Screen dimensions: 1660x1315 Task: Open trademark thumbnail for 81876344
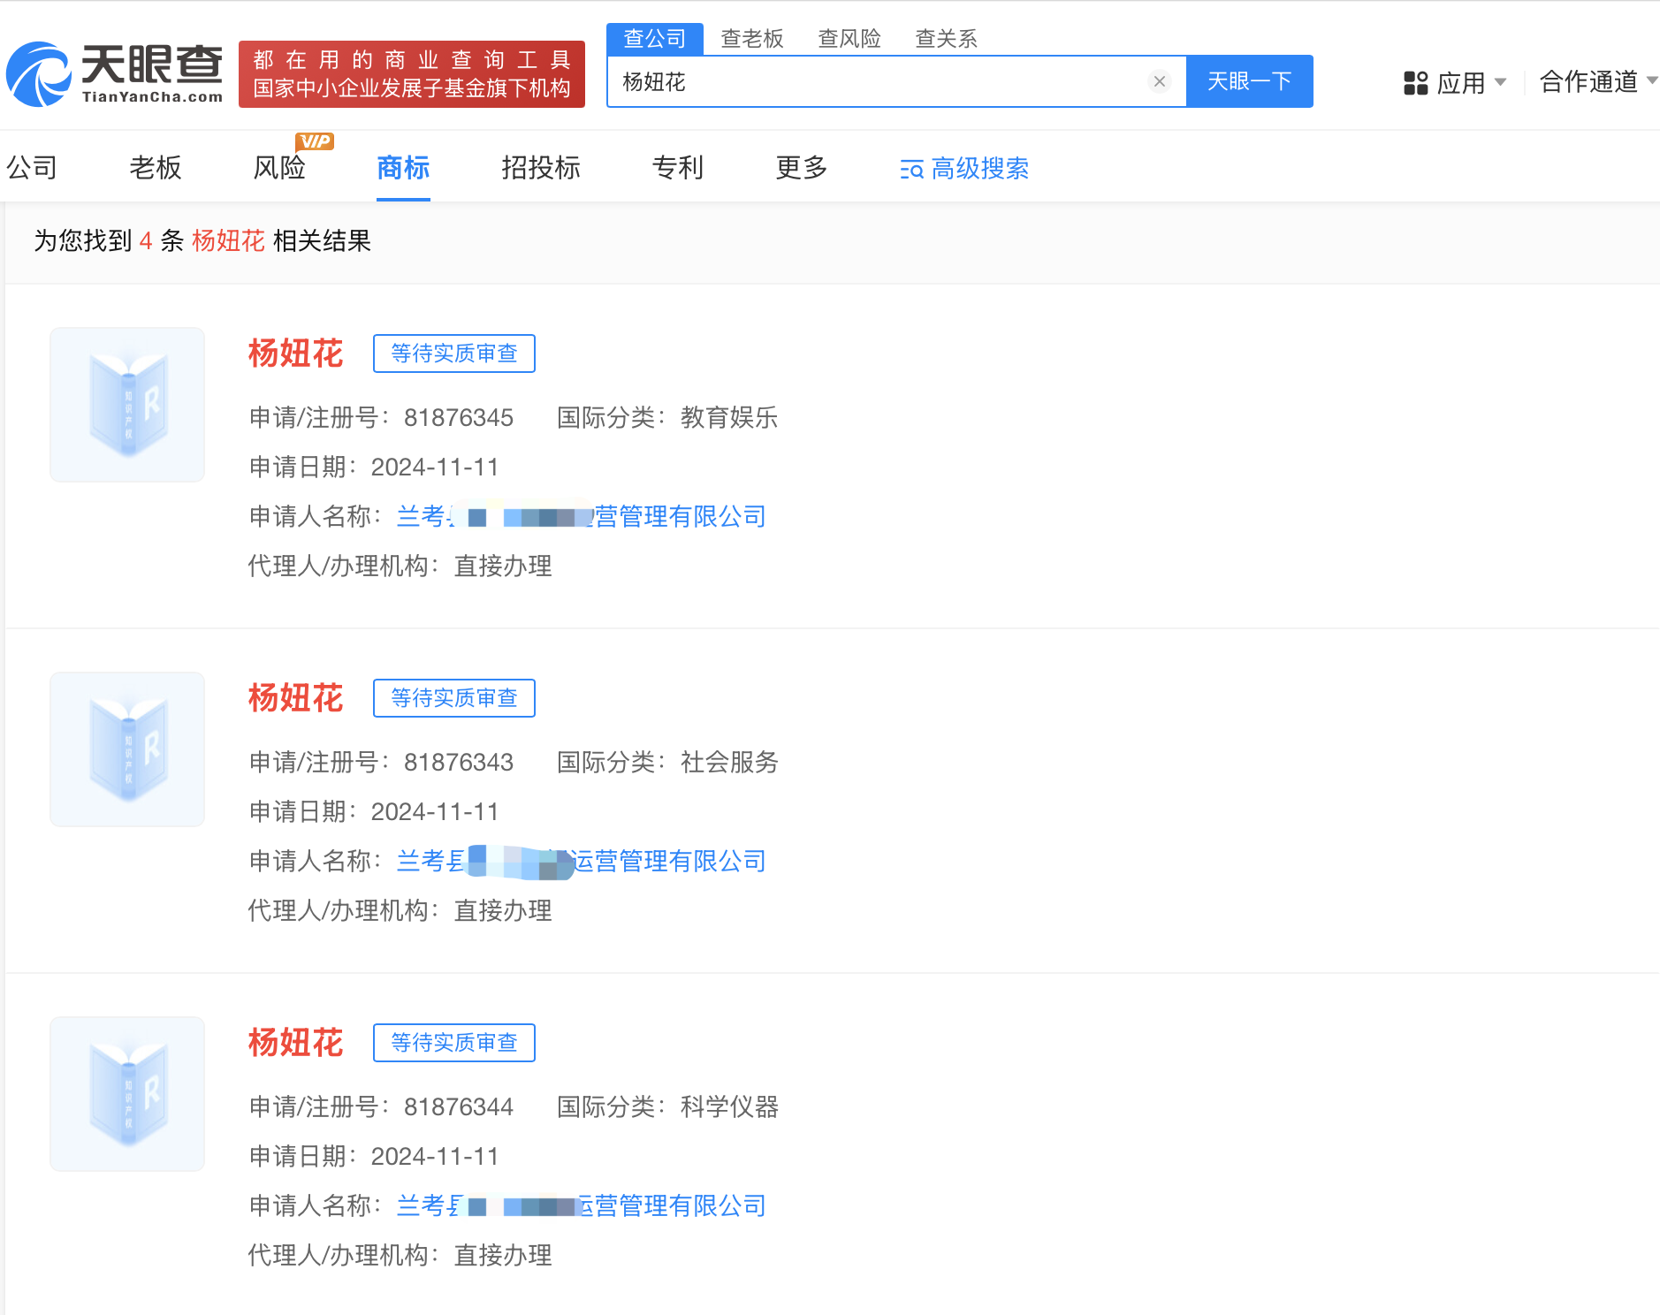click(127, 1094)
